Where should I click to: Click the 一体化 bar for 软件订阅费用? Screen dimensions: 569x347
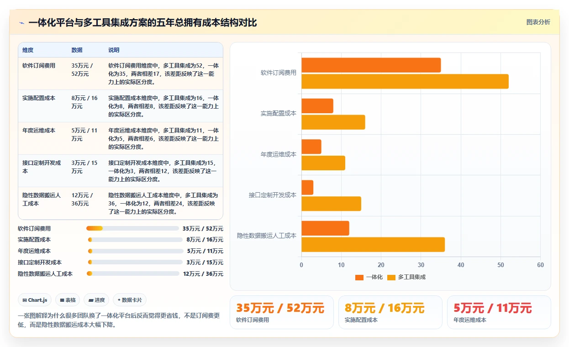tap(371, 65)
